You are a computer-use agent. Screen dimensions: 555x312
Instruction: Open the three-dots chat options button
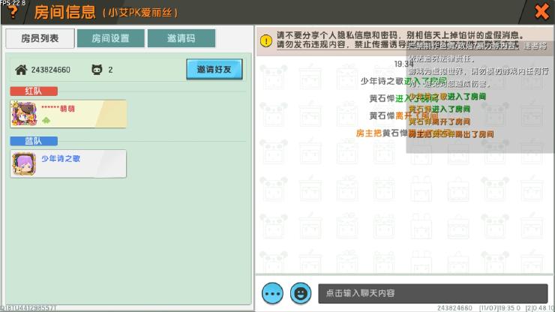tap(272, 292)
